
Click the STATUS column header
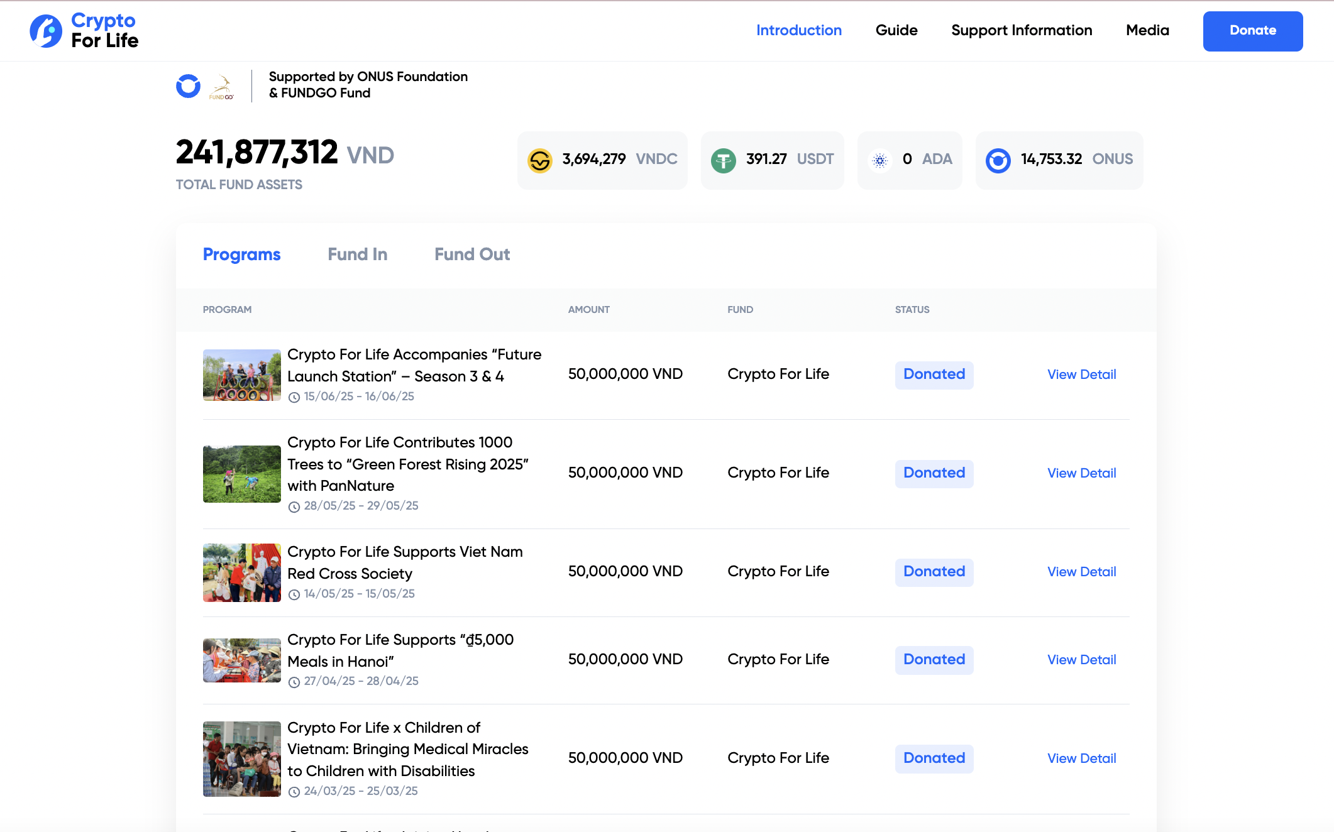[912, 310]
